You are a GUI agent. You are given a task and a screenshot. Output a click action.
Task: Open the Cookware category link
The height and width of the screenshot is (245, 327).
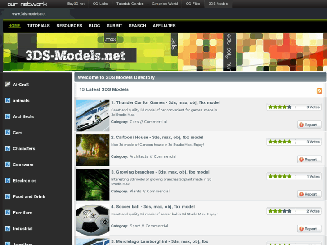pos(23,165)
